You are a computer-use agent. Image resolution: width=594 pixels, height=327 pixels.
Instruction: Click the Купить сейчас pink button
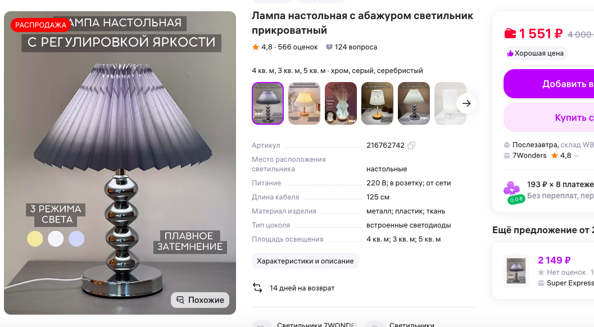548,117
